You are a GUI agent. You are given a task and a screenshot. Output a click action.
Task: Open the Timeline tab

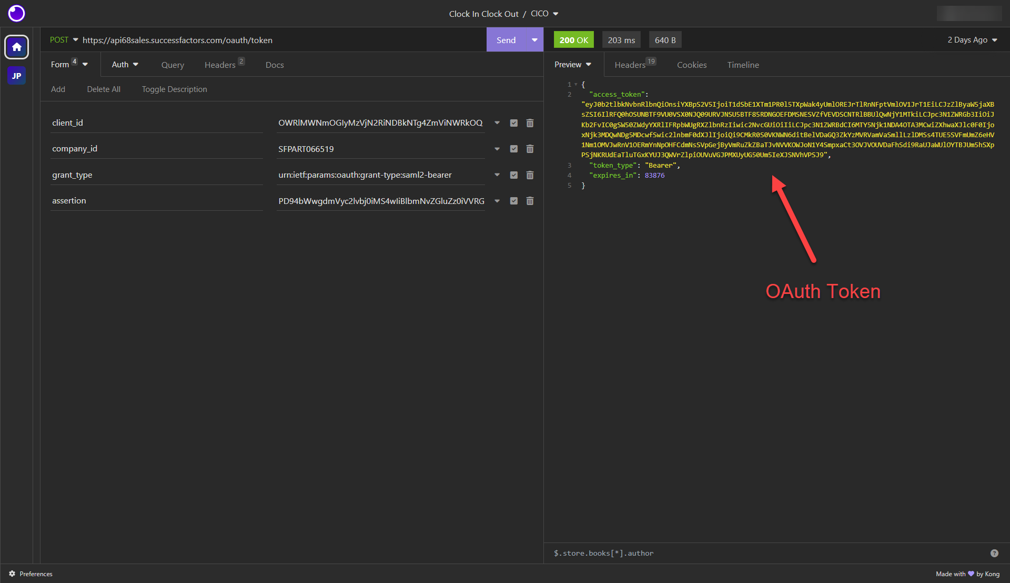(743, 65)
